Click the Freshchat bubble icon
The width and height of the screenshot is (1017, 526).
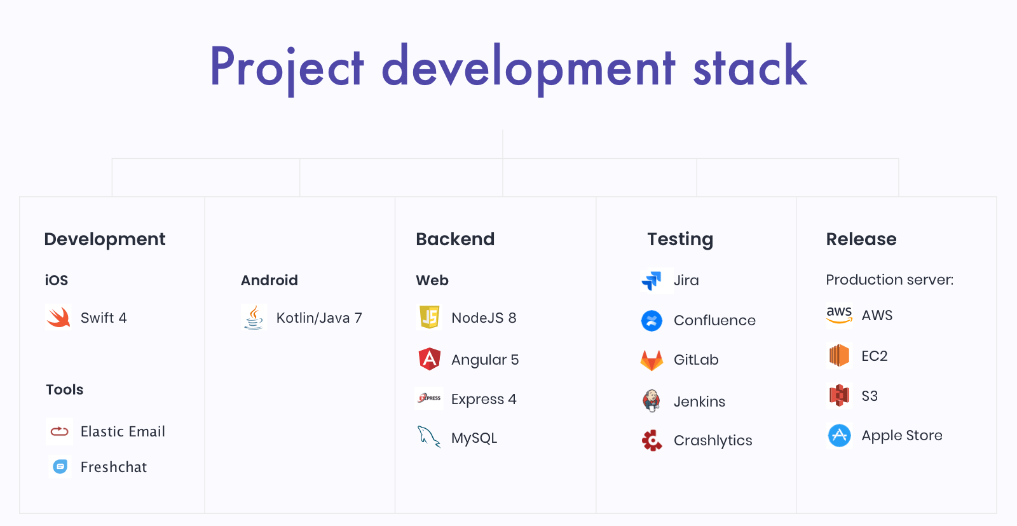click(x=60, y=467)
